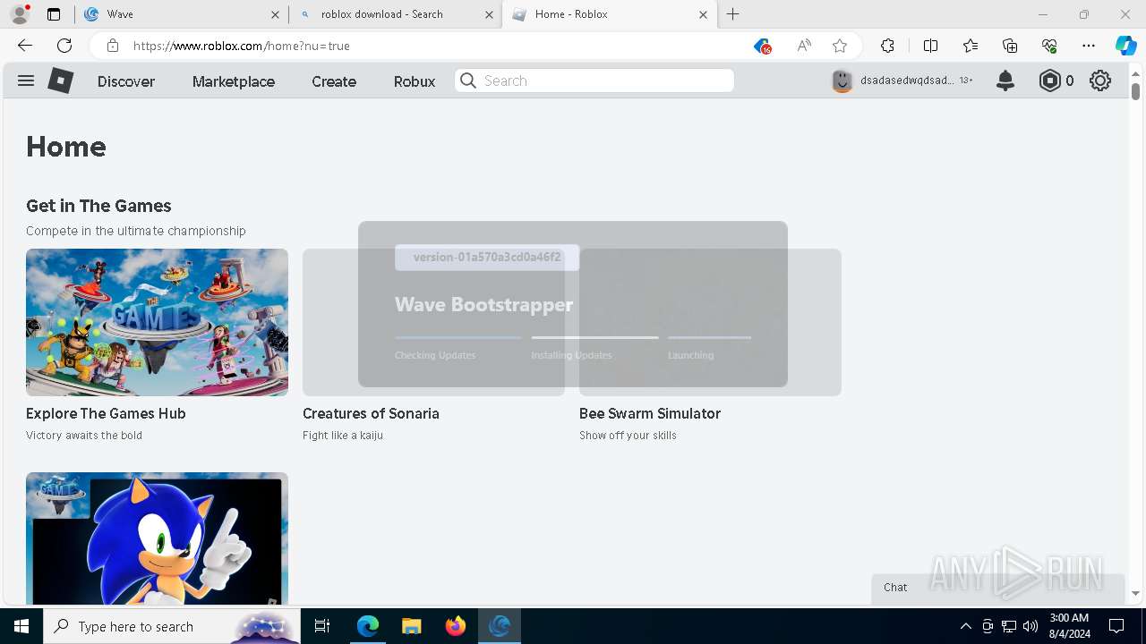Open Explore The Games Hub title link
Screen dimensions: 1146x644
(106, 413)
